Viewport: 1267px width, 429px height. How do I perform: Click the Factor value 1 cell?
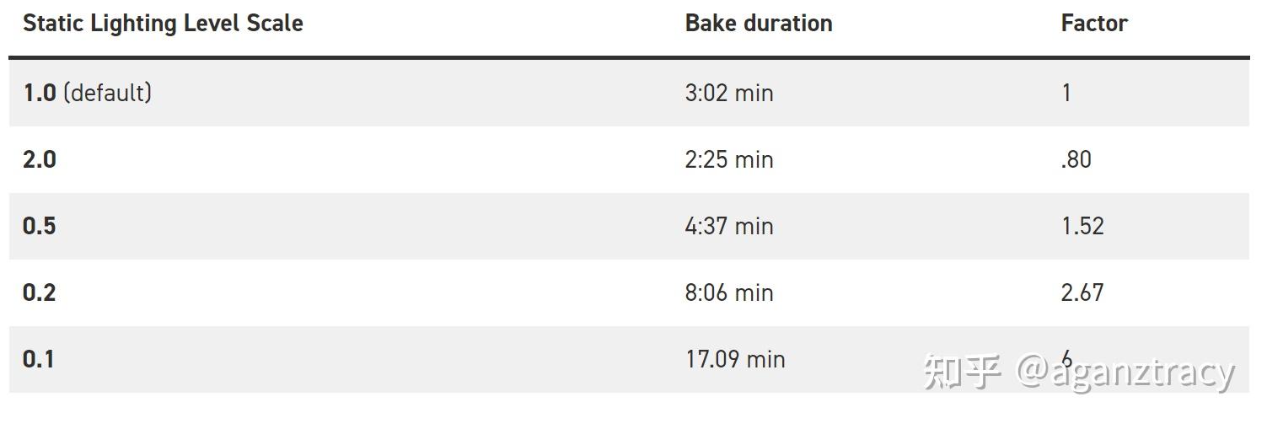(x=1066, y=93)
